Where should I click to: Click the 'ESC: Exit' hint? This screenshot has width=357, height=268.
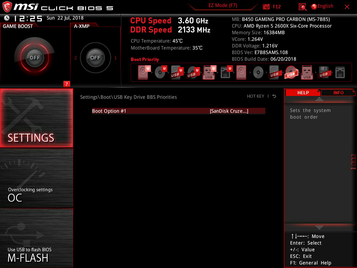(301, 256)
